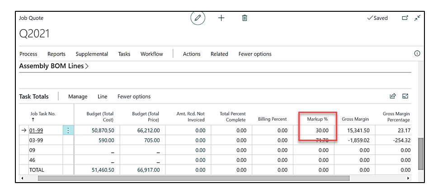Screen dimensions: 438x193
Task: Expand the Assembly BOM Lines section
Action: (54, 66)
